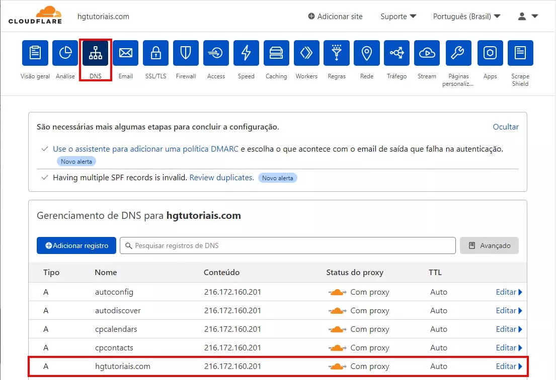Click the Cloudflare logo
Viewport: 556px width, 380px height.
tap(35, 15)
